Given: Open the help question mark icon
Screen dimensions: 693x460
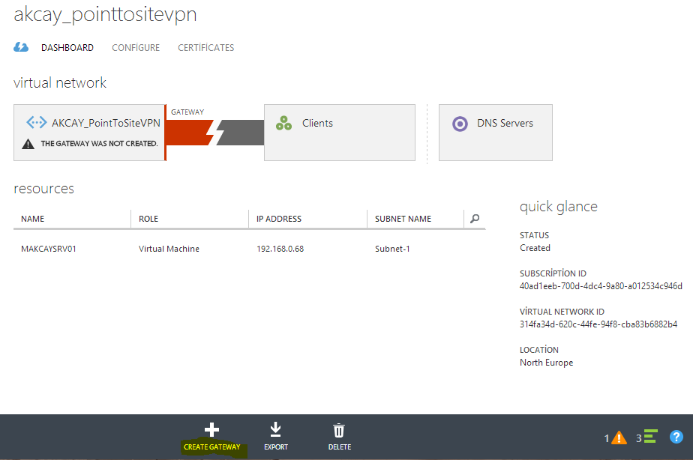Looking at the screenshot, I should click(x=676, y=437).
